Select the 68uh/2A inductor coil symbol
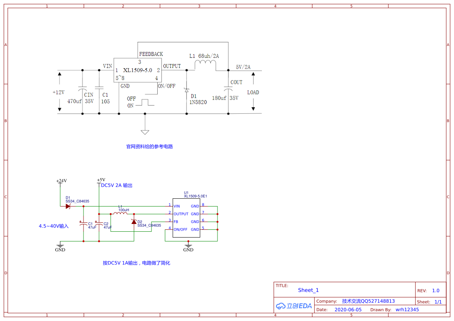 click(x=205, y=65)
